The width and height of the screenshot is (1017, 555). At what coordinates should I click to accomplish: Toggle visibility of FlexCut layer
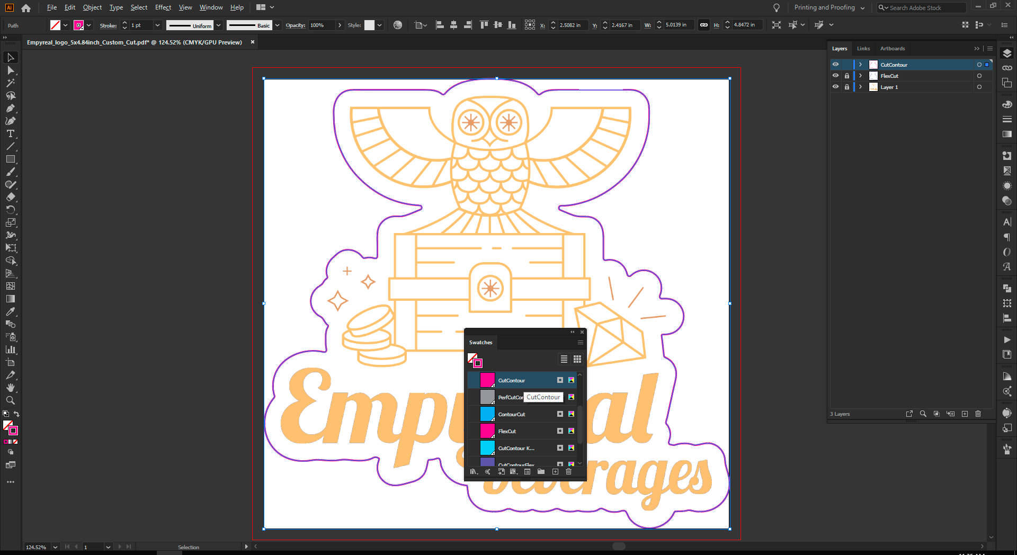click(835, 76)
